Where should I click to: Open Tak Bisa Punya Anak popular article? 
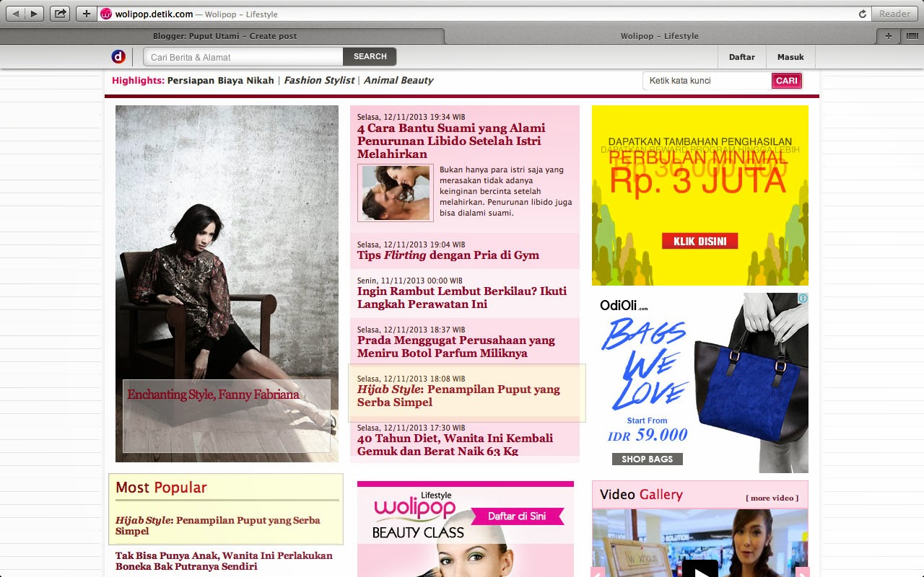(224, 561)
